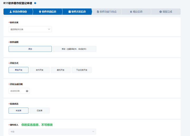The image size is (190, 136).
Task: Click the 发表状态 field label
Action: tap(14, 104)
